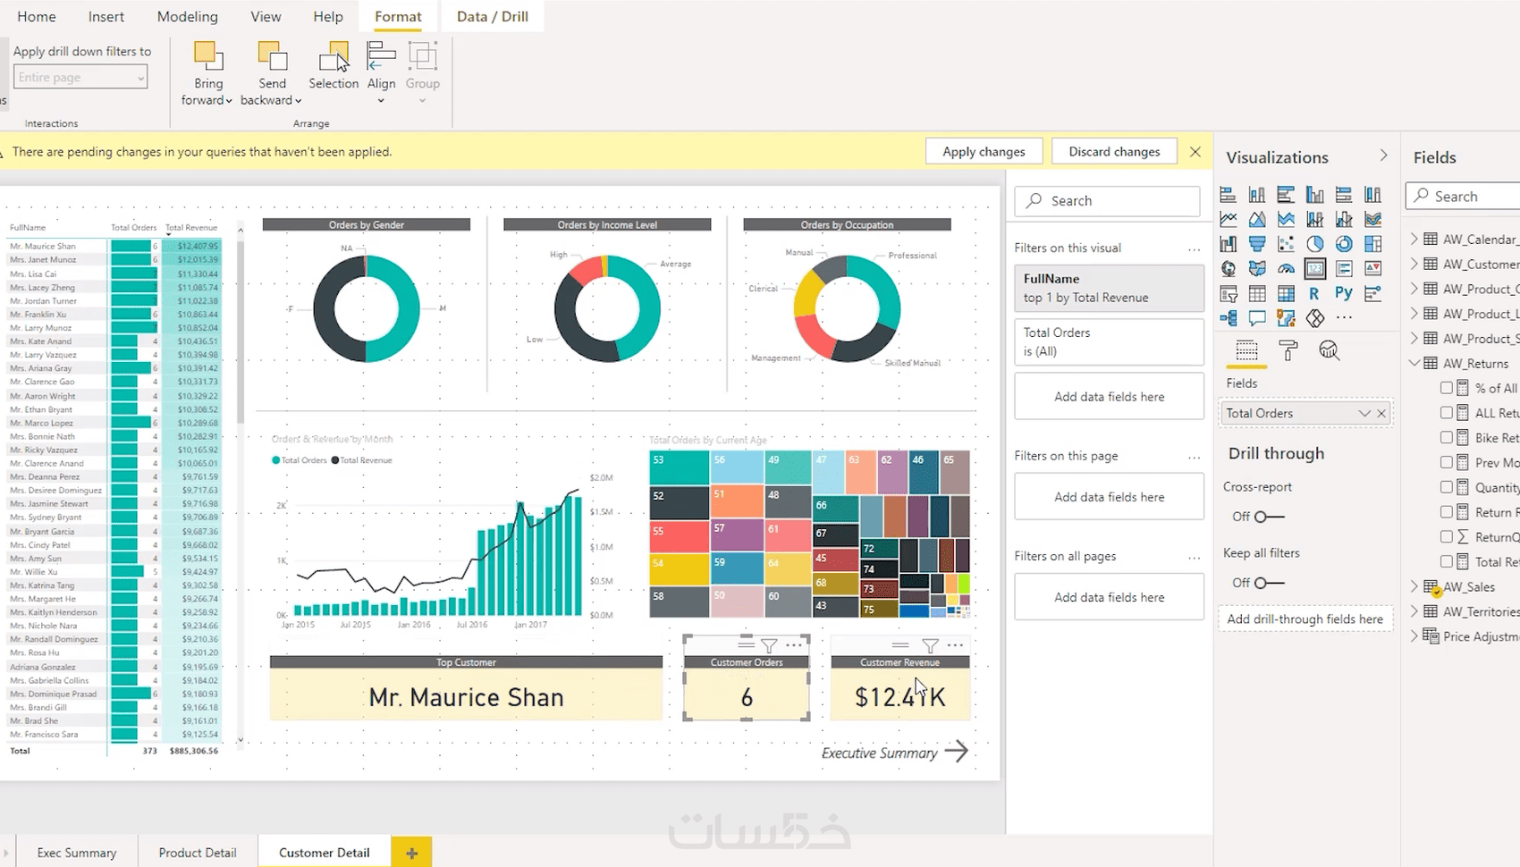Select the Slicer visualization
Viewport: 1520px width, 867px height.
(1228, 292)
